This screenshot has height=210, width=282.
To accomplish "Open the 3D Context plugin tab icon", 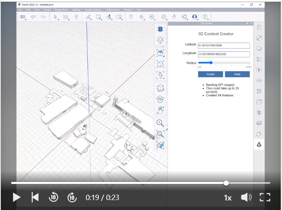I will click(x=259, y=144).
